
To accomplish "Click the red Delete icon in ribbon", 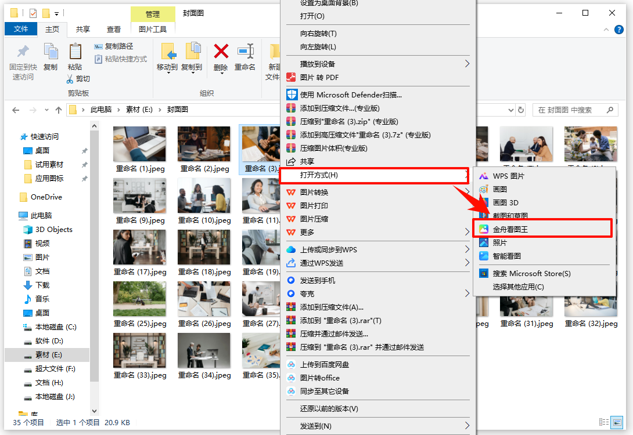I will click(221, 52).
